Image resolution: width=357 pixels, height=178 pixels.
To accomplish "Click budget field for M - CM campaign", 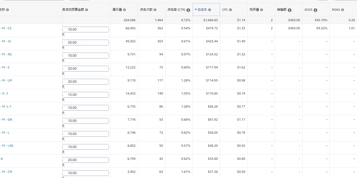I will [86, 173].
